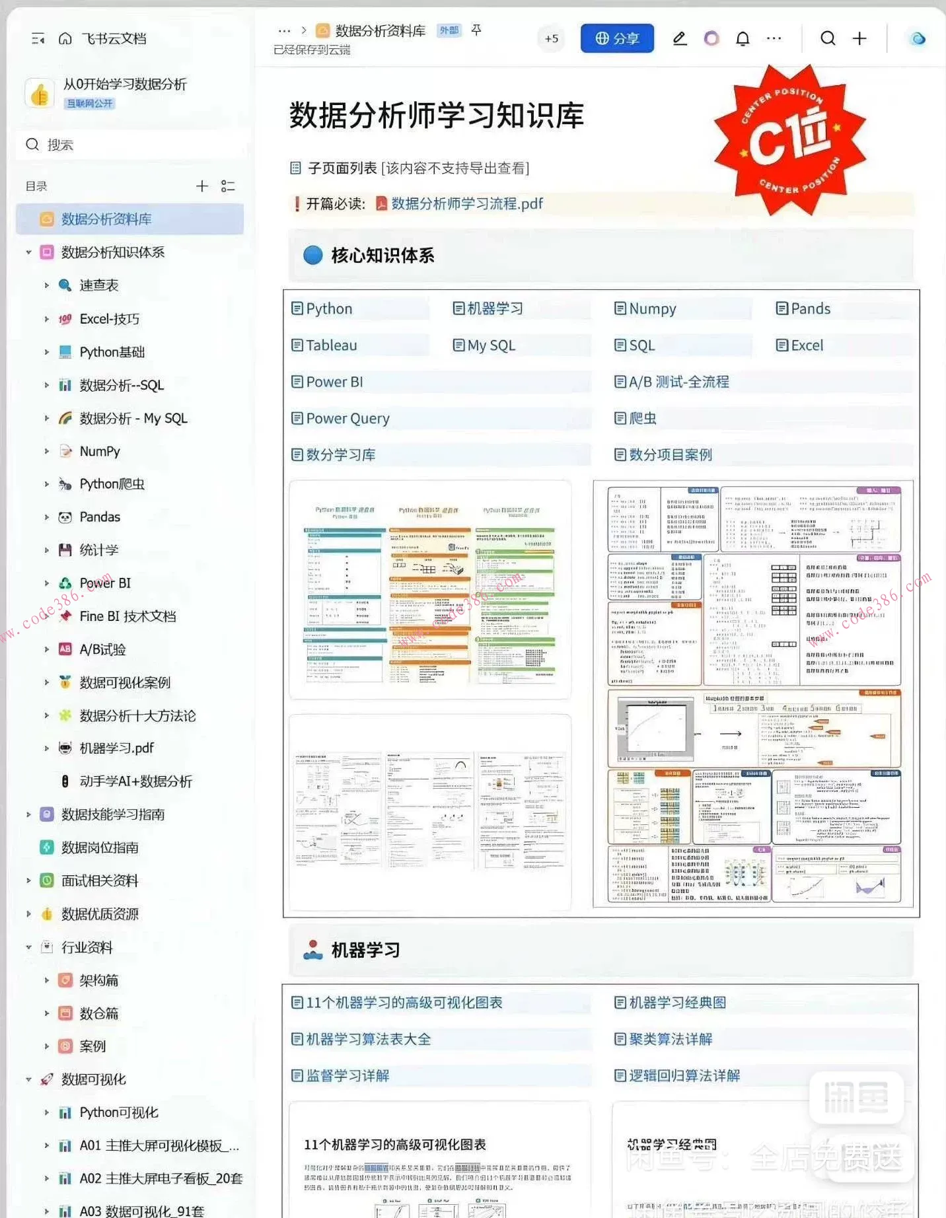946x1218 pixels.
Task: Collapse sidebar using the top-left menu icon
Action: (38, 38)
